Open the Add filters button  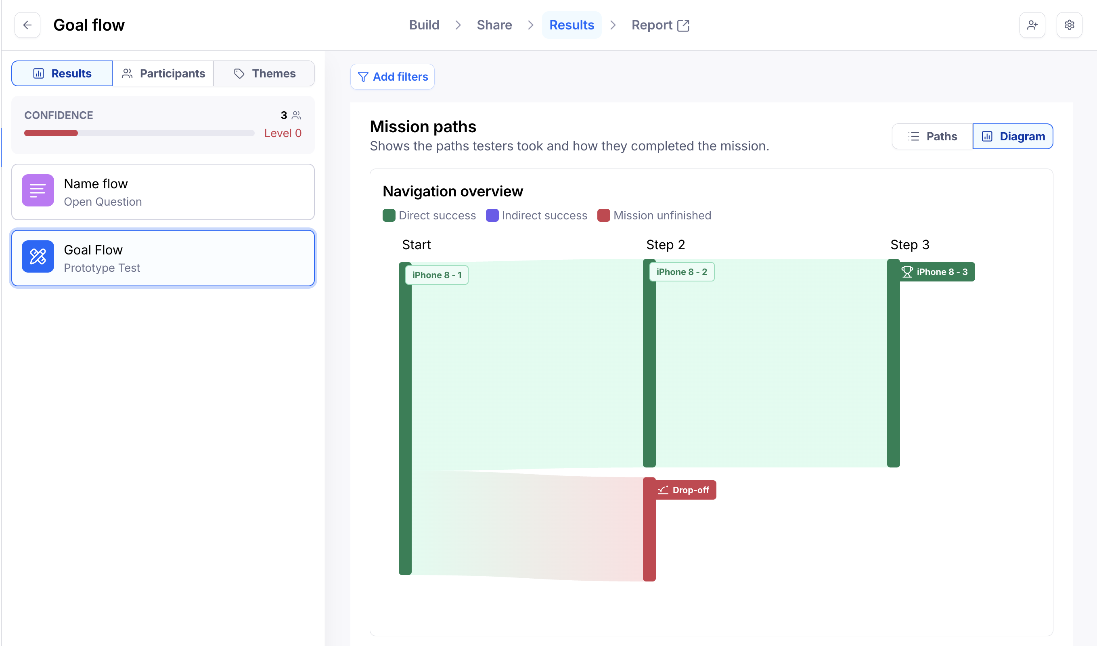pos(392,77)
